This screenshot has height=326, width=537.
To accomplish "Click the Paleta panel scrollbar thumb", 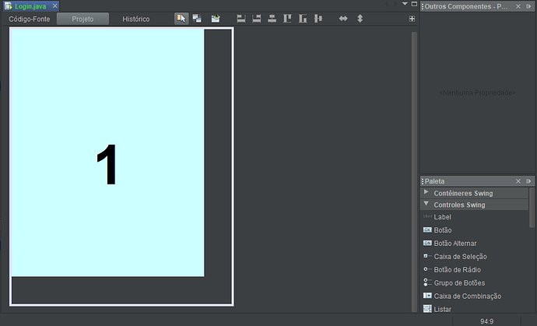I will pyautogui.click(x=532, y=208).
